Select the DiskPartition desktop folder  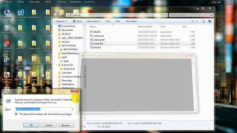(34, 14)
